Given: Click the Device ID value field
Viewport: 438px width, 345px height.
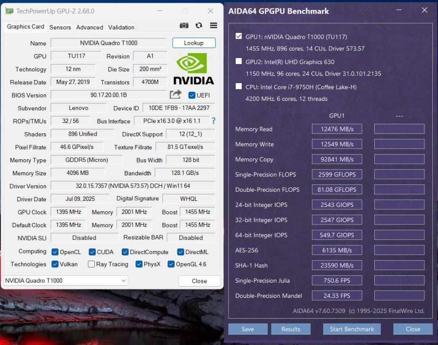Looking at the screenshot, I should (179, 107).
